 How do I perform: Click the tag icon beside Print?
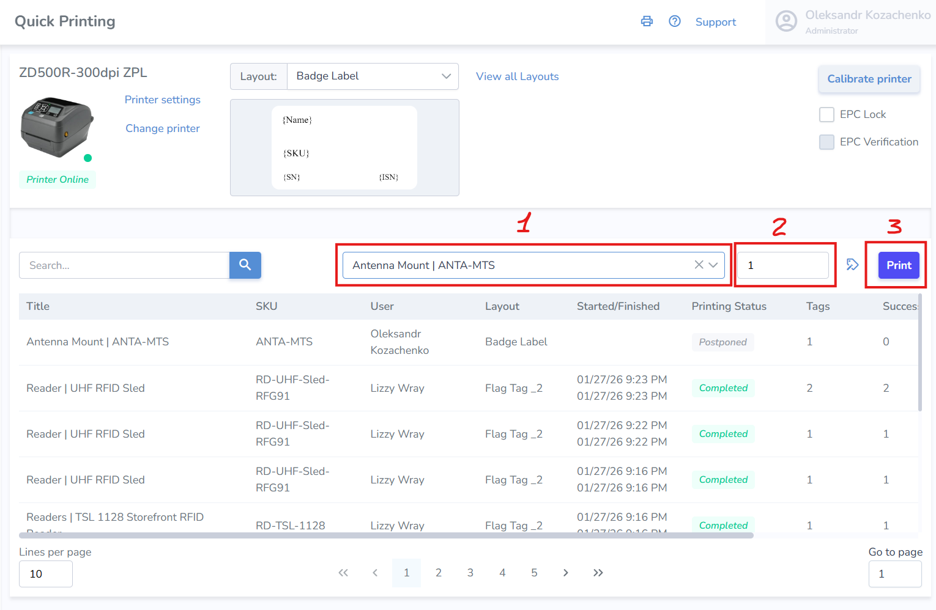(852, 265)
